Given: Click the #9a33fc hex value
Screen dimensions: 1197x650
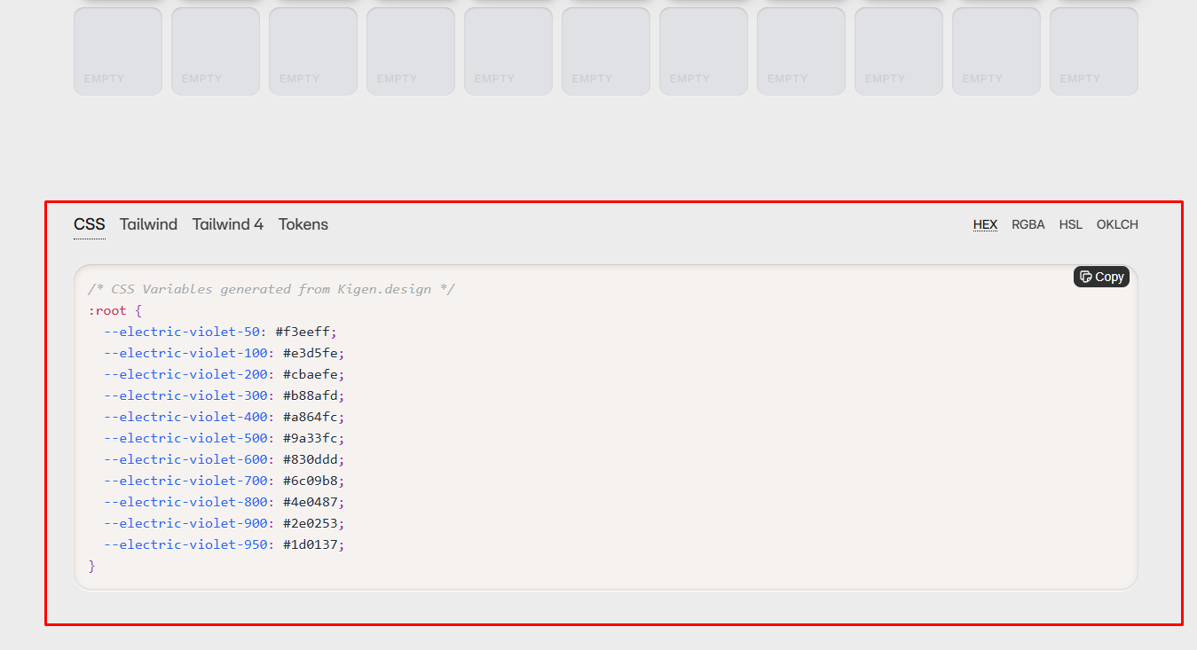Looking at the screenshot, I should point(310,438).
